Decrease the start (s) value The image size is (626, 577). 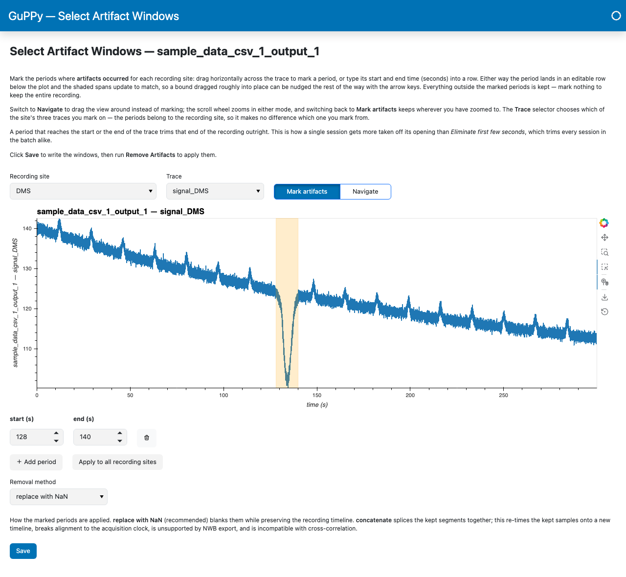[56, 441]
